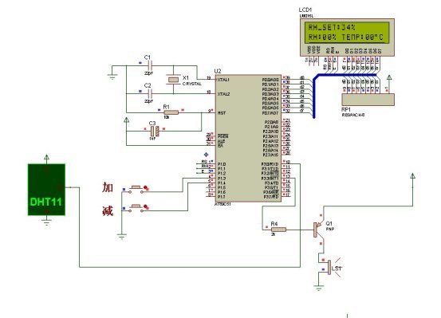This screenshot has width=441, height=318.
Task: Select resistor R1
Action: pos(171,112)
